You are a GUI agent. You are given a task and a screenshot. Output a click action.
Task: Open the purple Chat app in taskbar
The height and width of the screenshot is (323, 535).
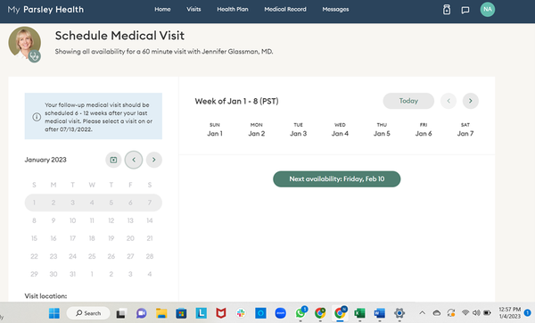tap(141, 313)
